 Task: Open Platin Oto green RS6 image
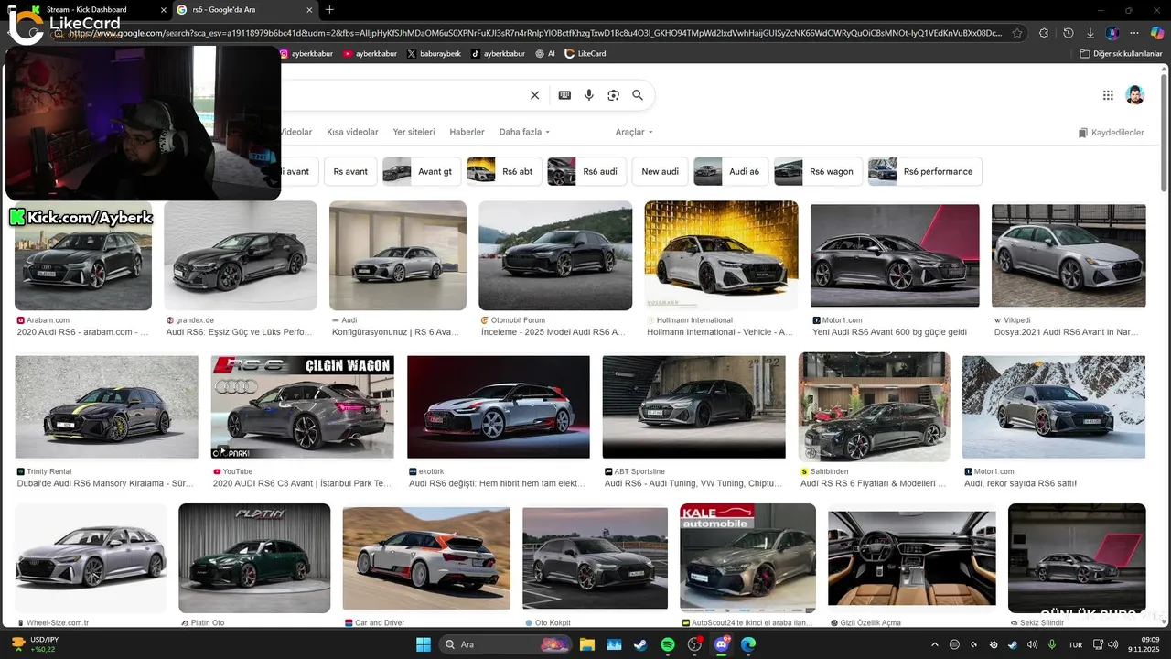254,558
